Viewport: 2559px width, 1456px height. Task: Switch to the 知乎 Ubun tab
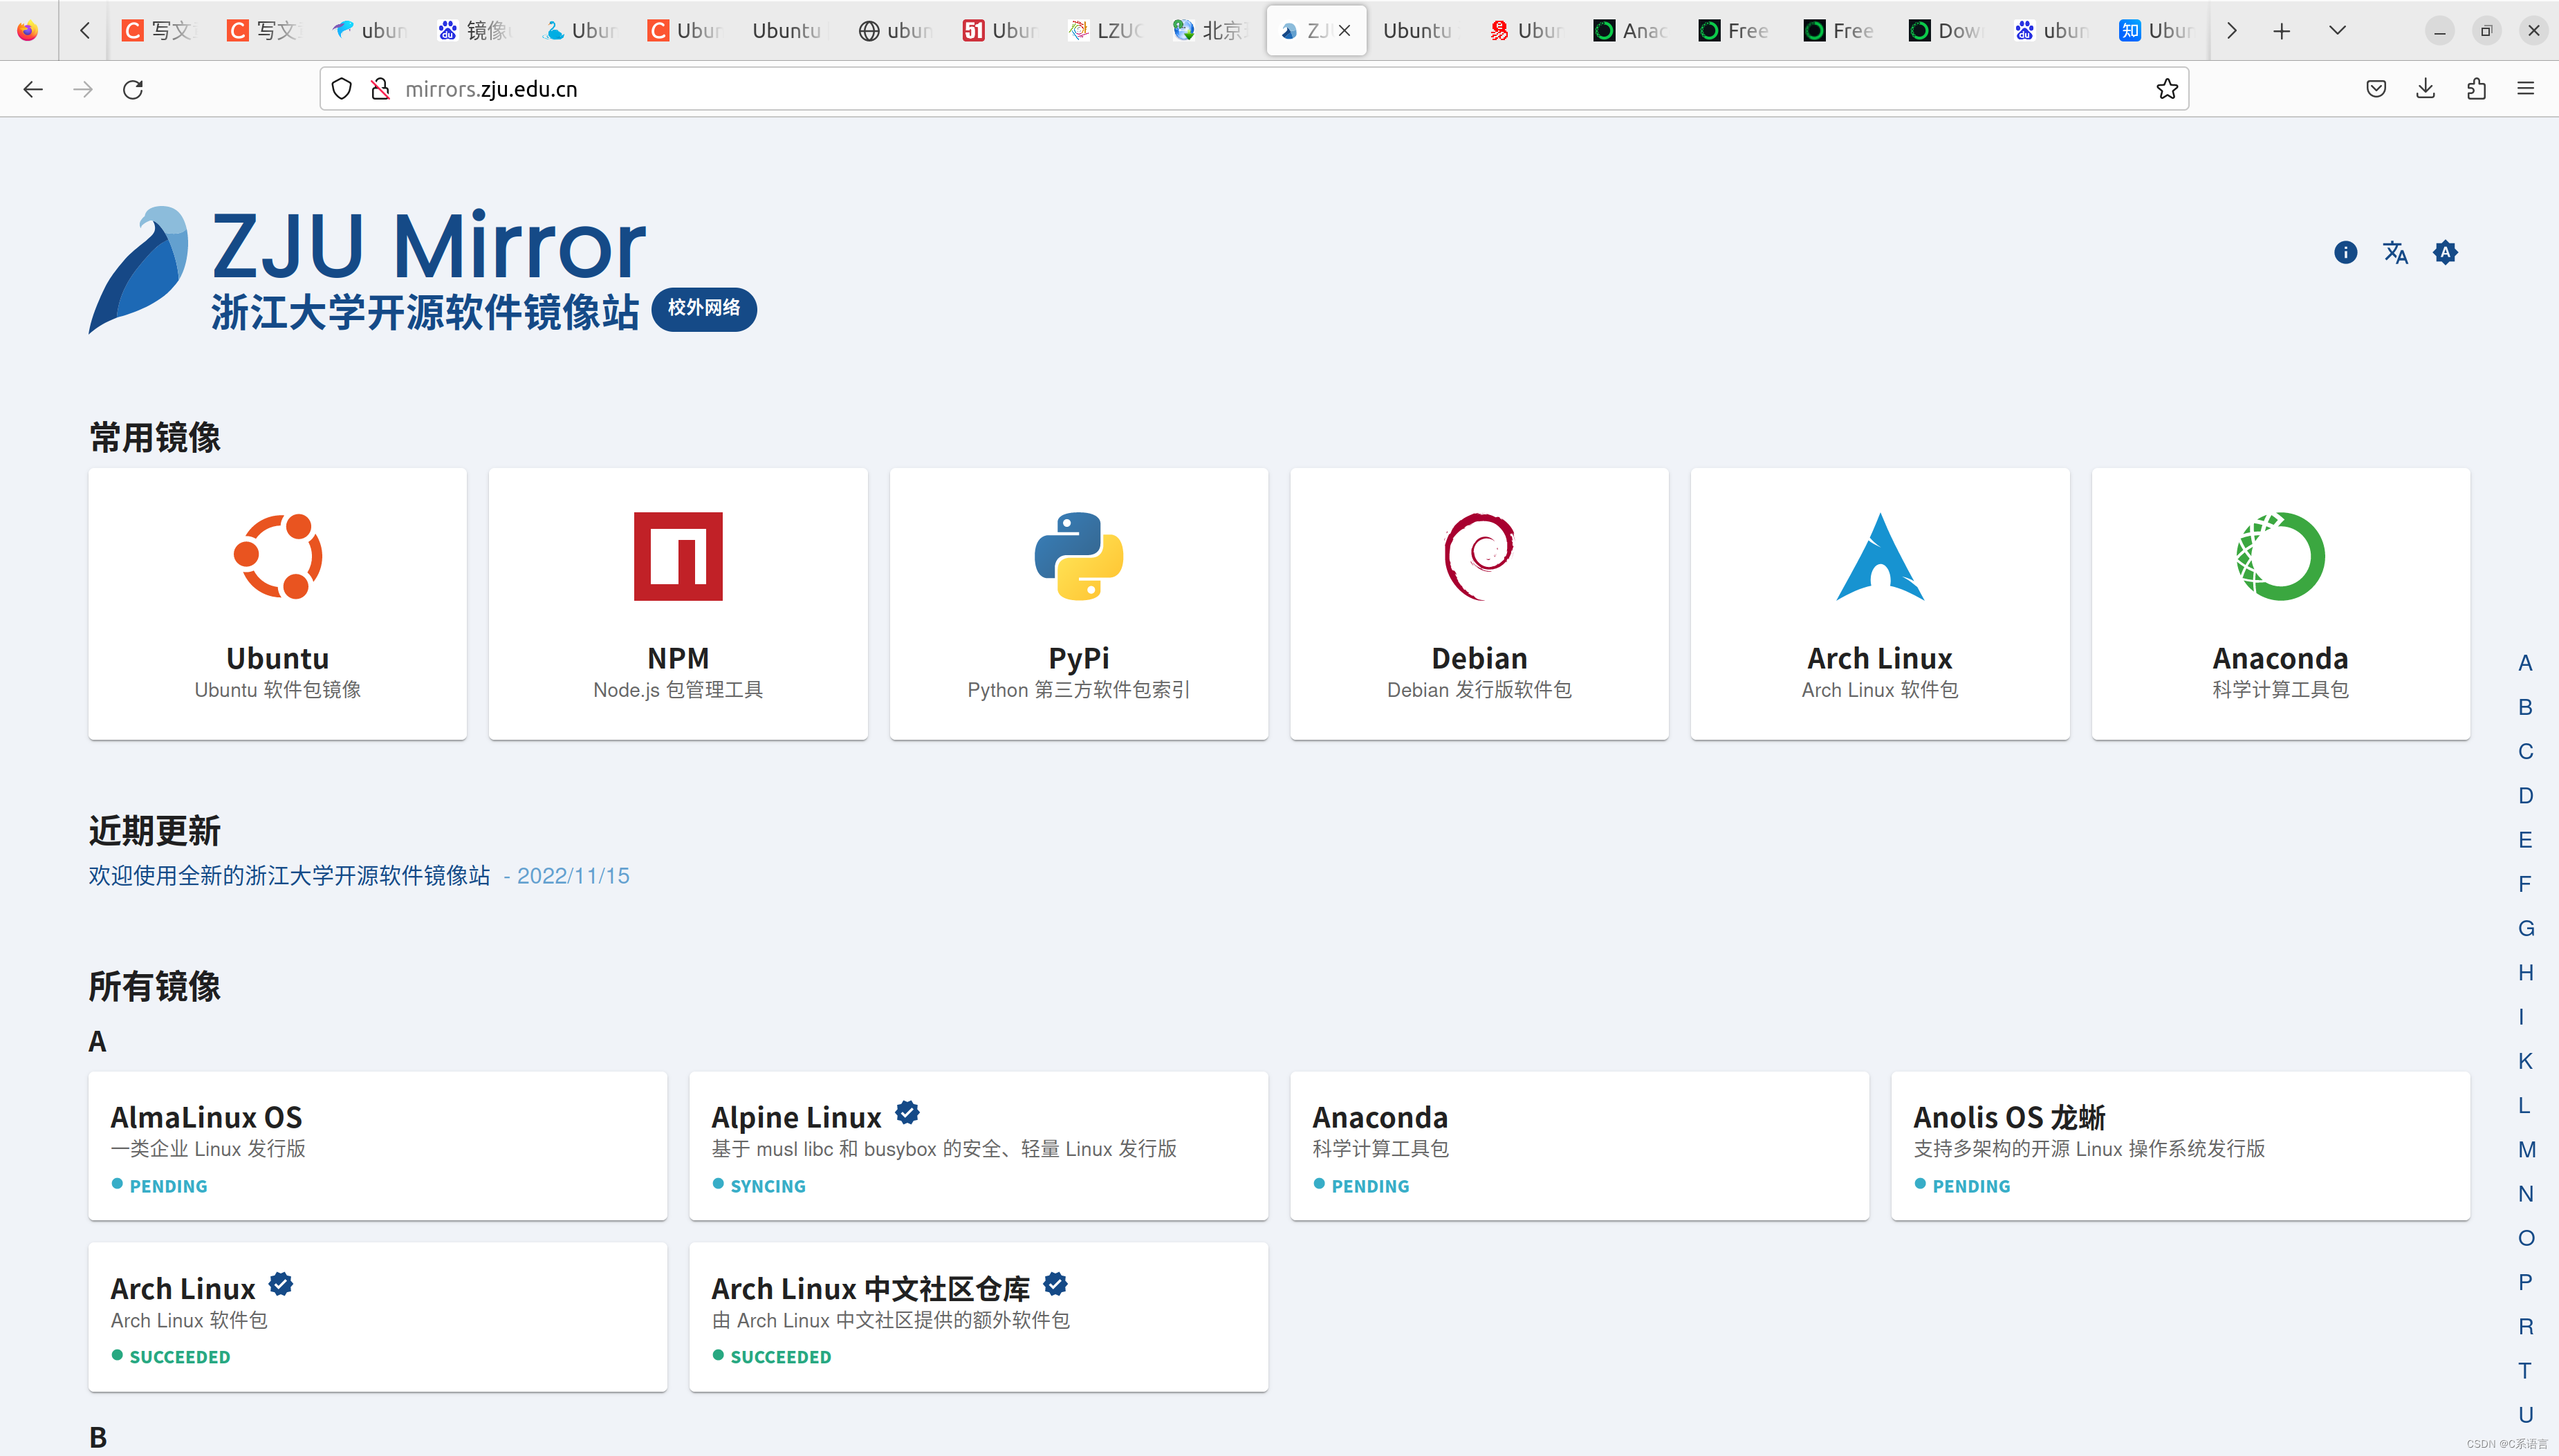click(2156, 31)
